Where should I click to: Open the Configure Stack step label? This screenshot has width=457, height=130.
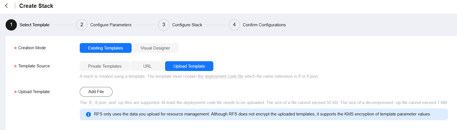pyautogui.click(x=187, y=25)
